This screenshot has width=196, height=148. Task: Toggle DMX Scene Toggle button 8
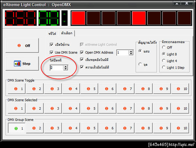pyautogui.click(x=144, y=89)
